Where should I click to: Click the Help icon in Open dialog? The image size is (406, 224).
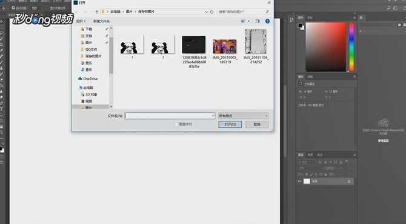click(x=267, y=21)
